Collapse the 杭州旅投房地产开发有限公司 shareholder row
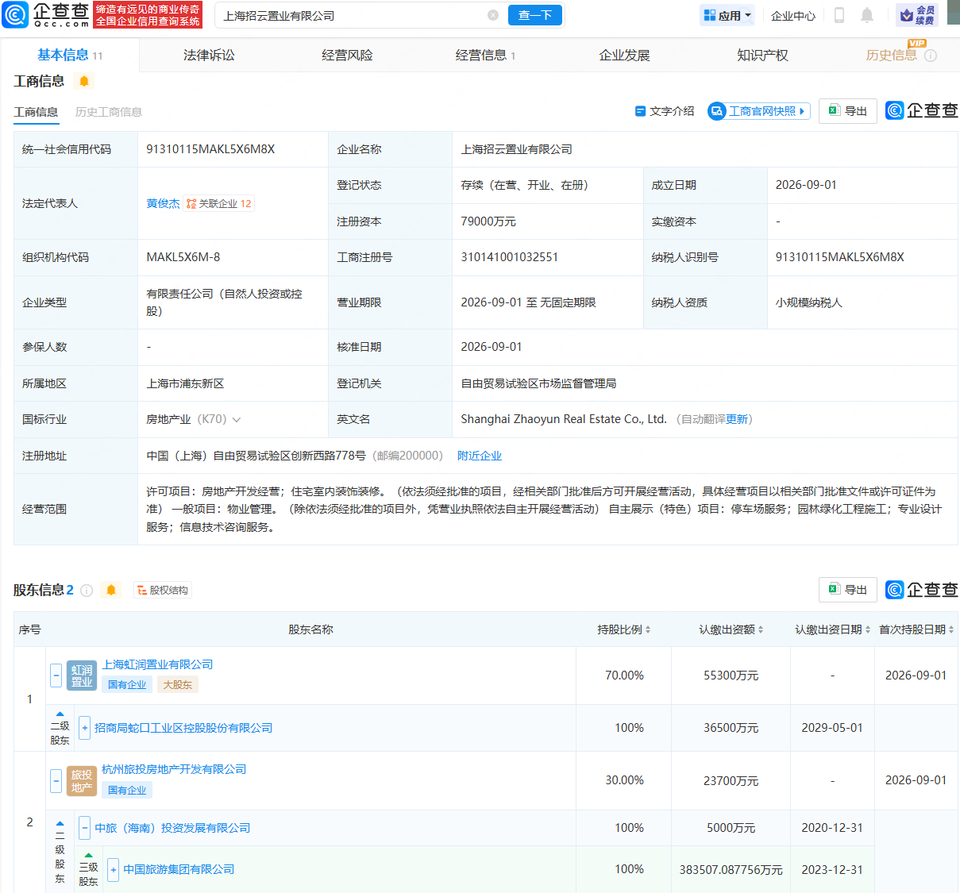The image size is (960, 893). [x=56, y=781]
